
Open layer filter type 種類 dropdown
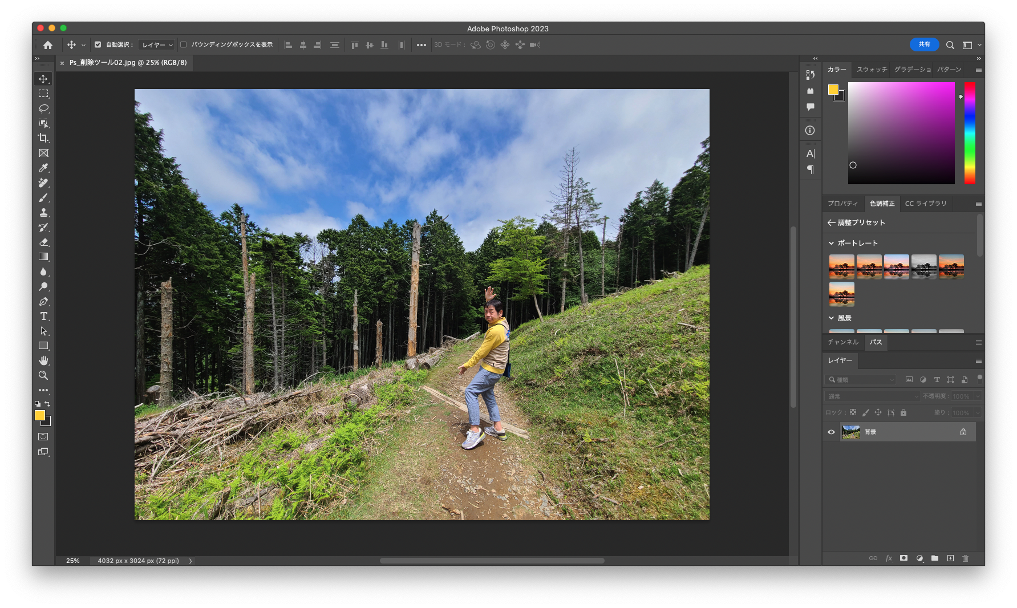[x=861, y=379]
